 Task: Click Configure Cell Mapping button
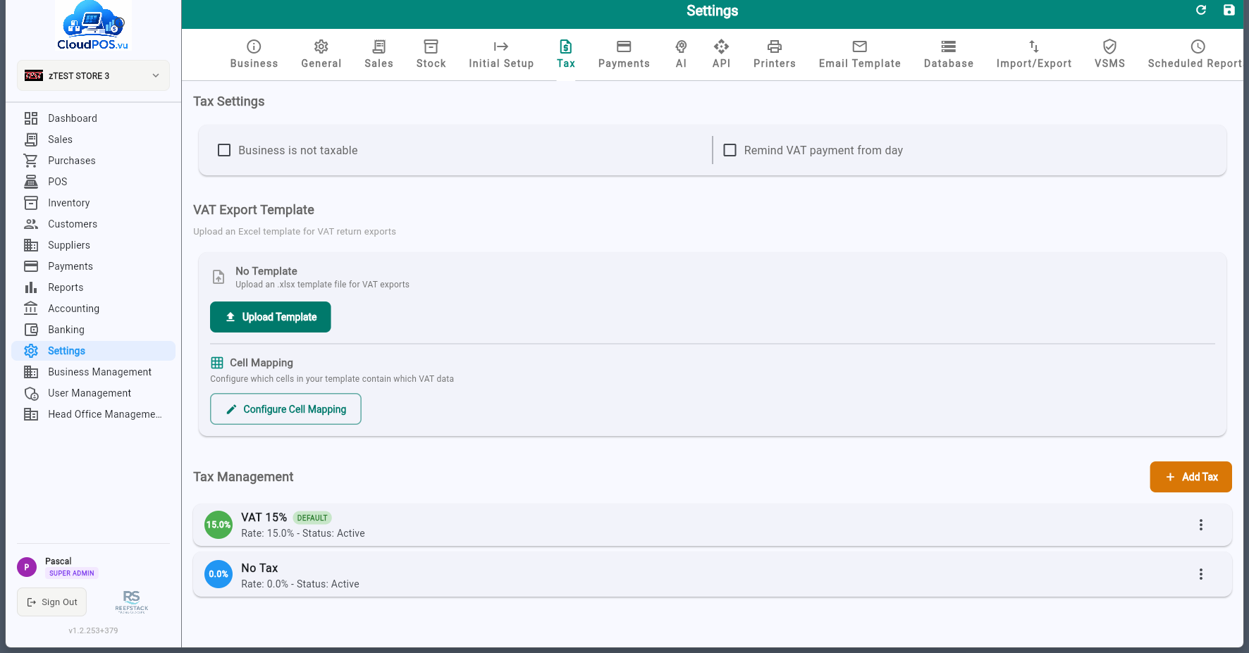[x=285, y=409]
